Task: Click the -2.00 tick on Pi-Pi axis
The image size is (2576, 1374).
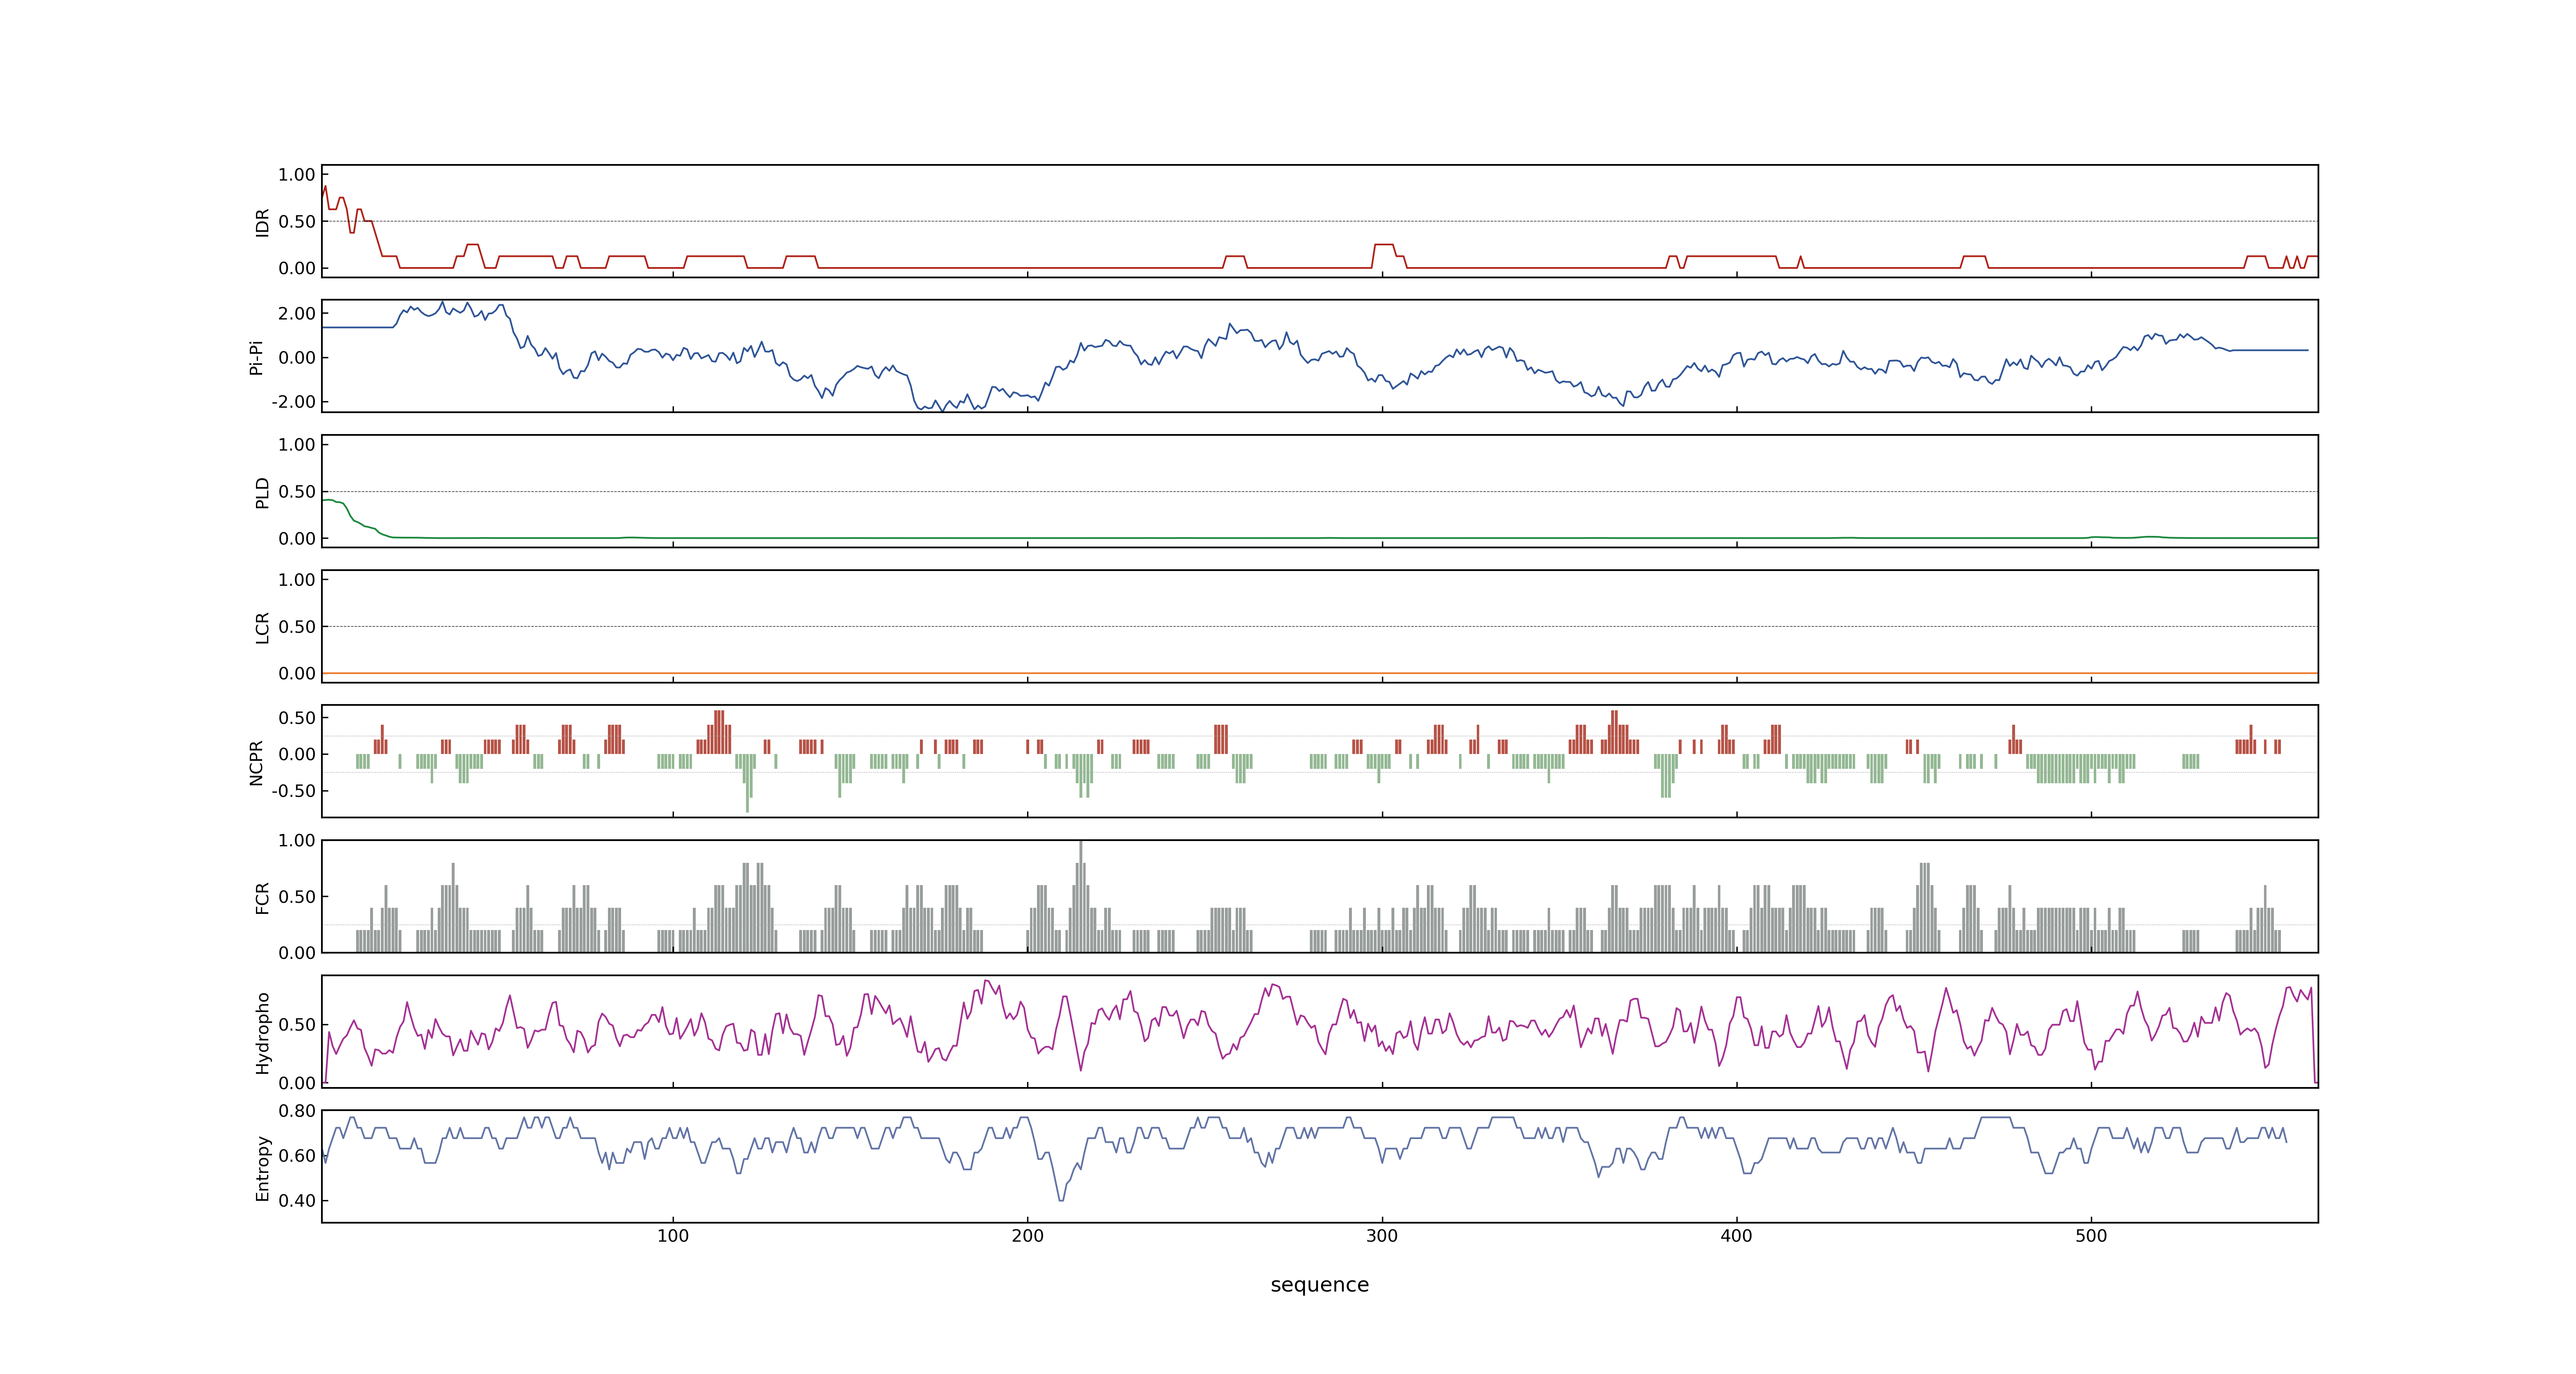Action: [x=293, y=402]
